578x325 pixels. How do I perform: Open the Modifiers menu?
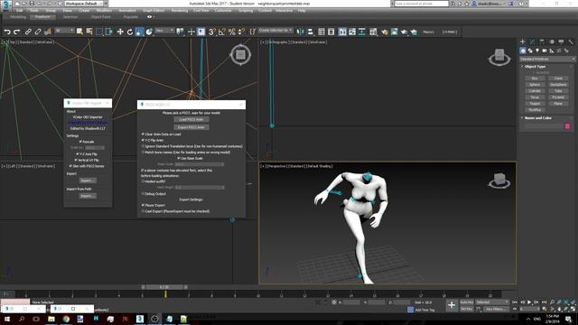pyautogui.click(x=104, y=11)
